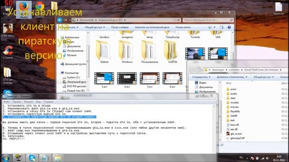Click Записать на оптический диск button
The image size is (289, 162).
pyautogui.click(x=152, y=27)
